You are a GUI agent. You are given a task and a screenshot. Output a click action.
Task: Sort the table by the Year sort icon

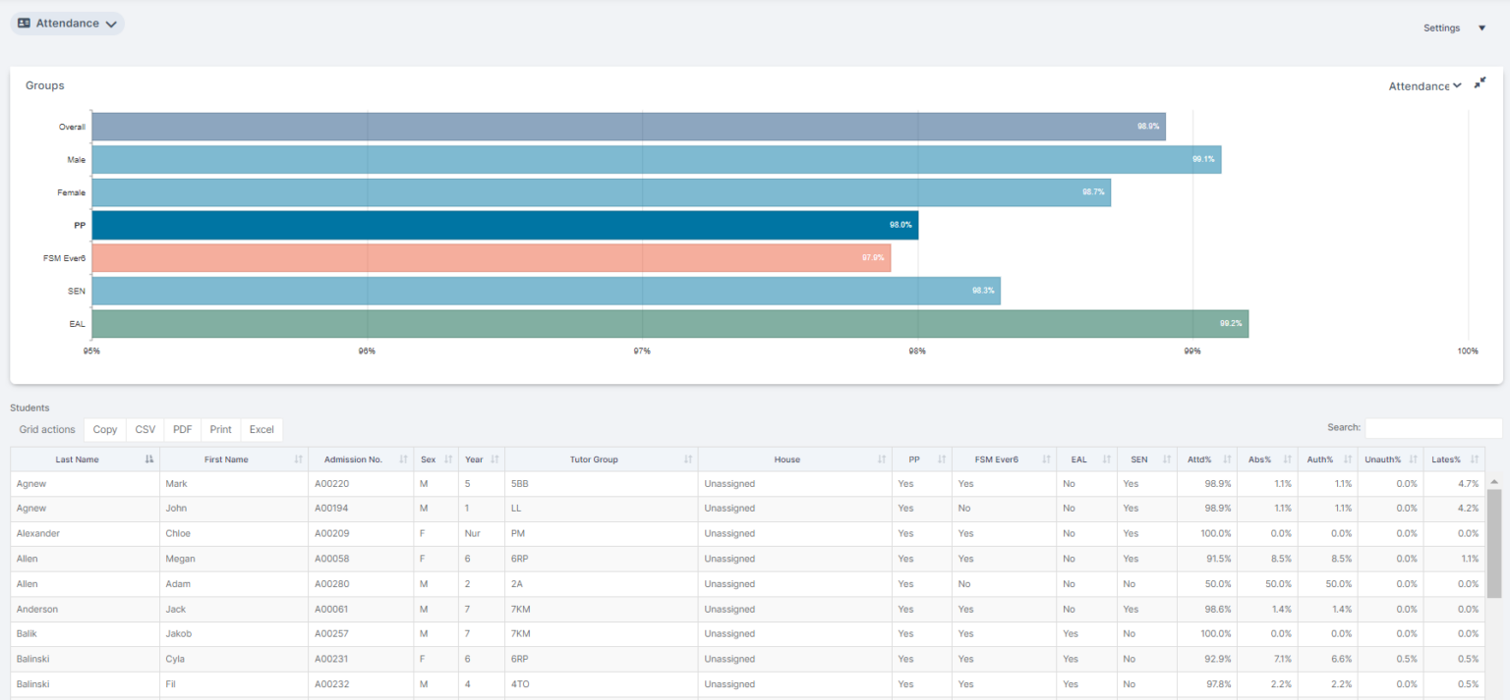tap(495, 458)
